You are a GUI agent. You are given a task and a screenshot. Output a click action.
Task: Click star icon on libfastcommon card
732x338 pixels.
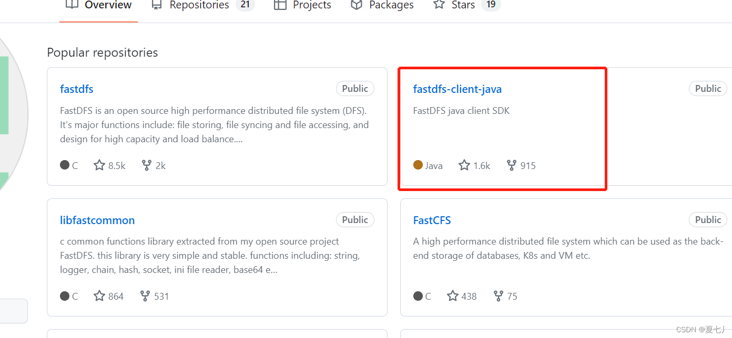pos(99,296)
